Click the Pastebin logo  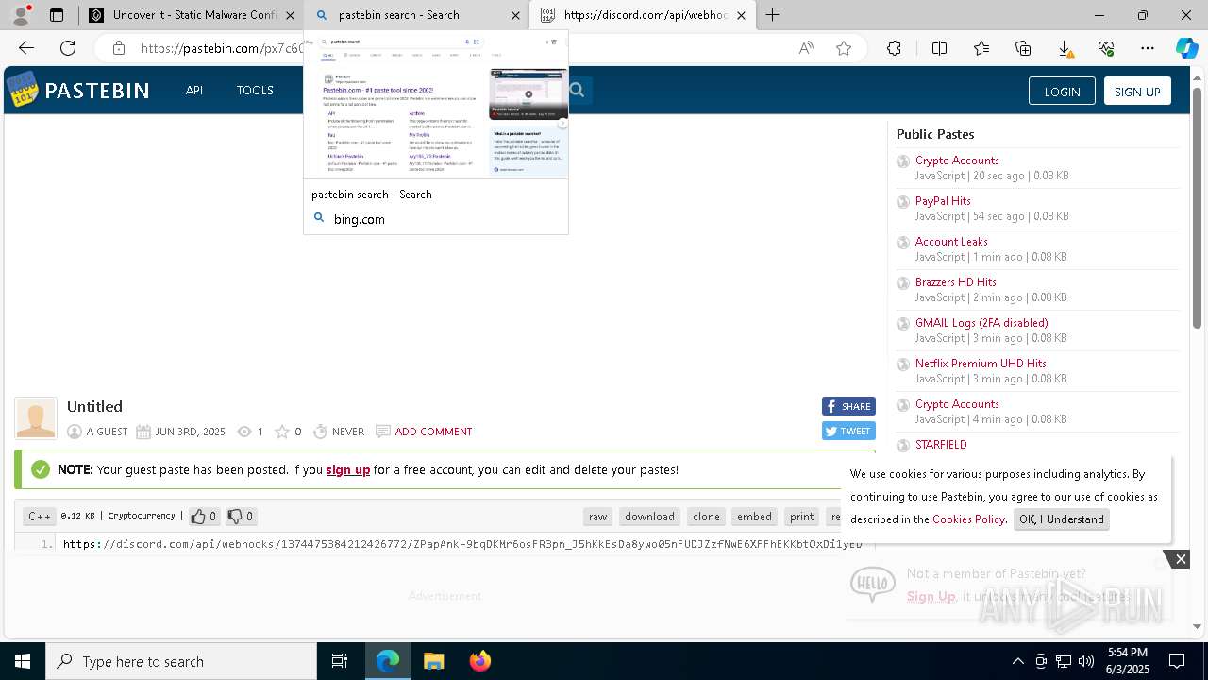(x=78, y=90)
